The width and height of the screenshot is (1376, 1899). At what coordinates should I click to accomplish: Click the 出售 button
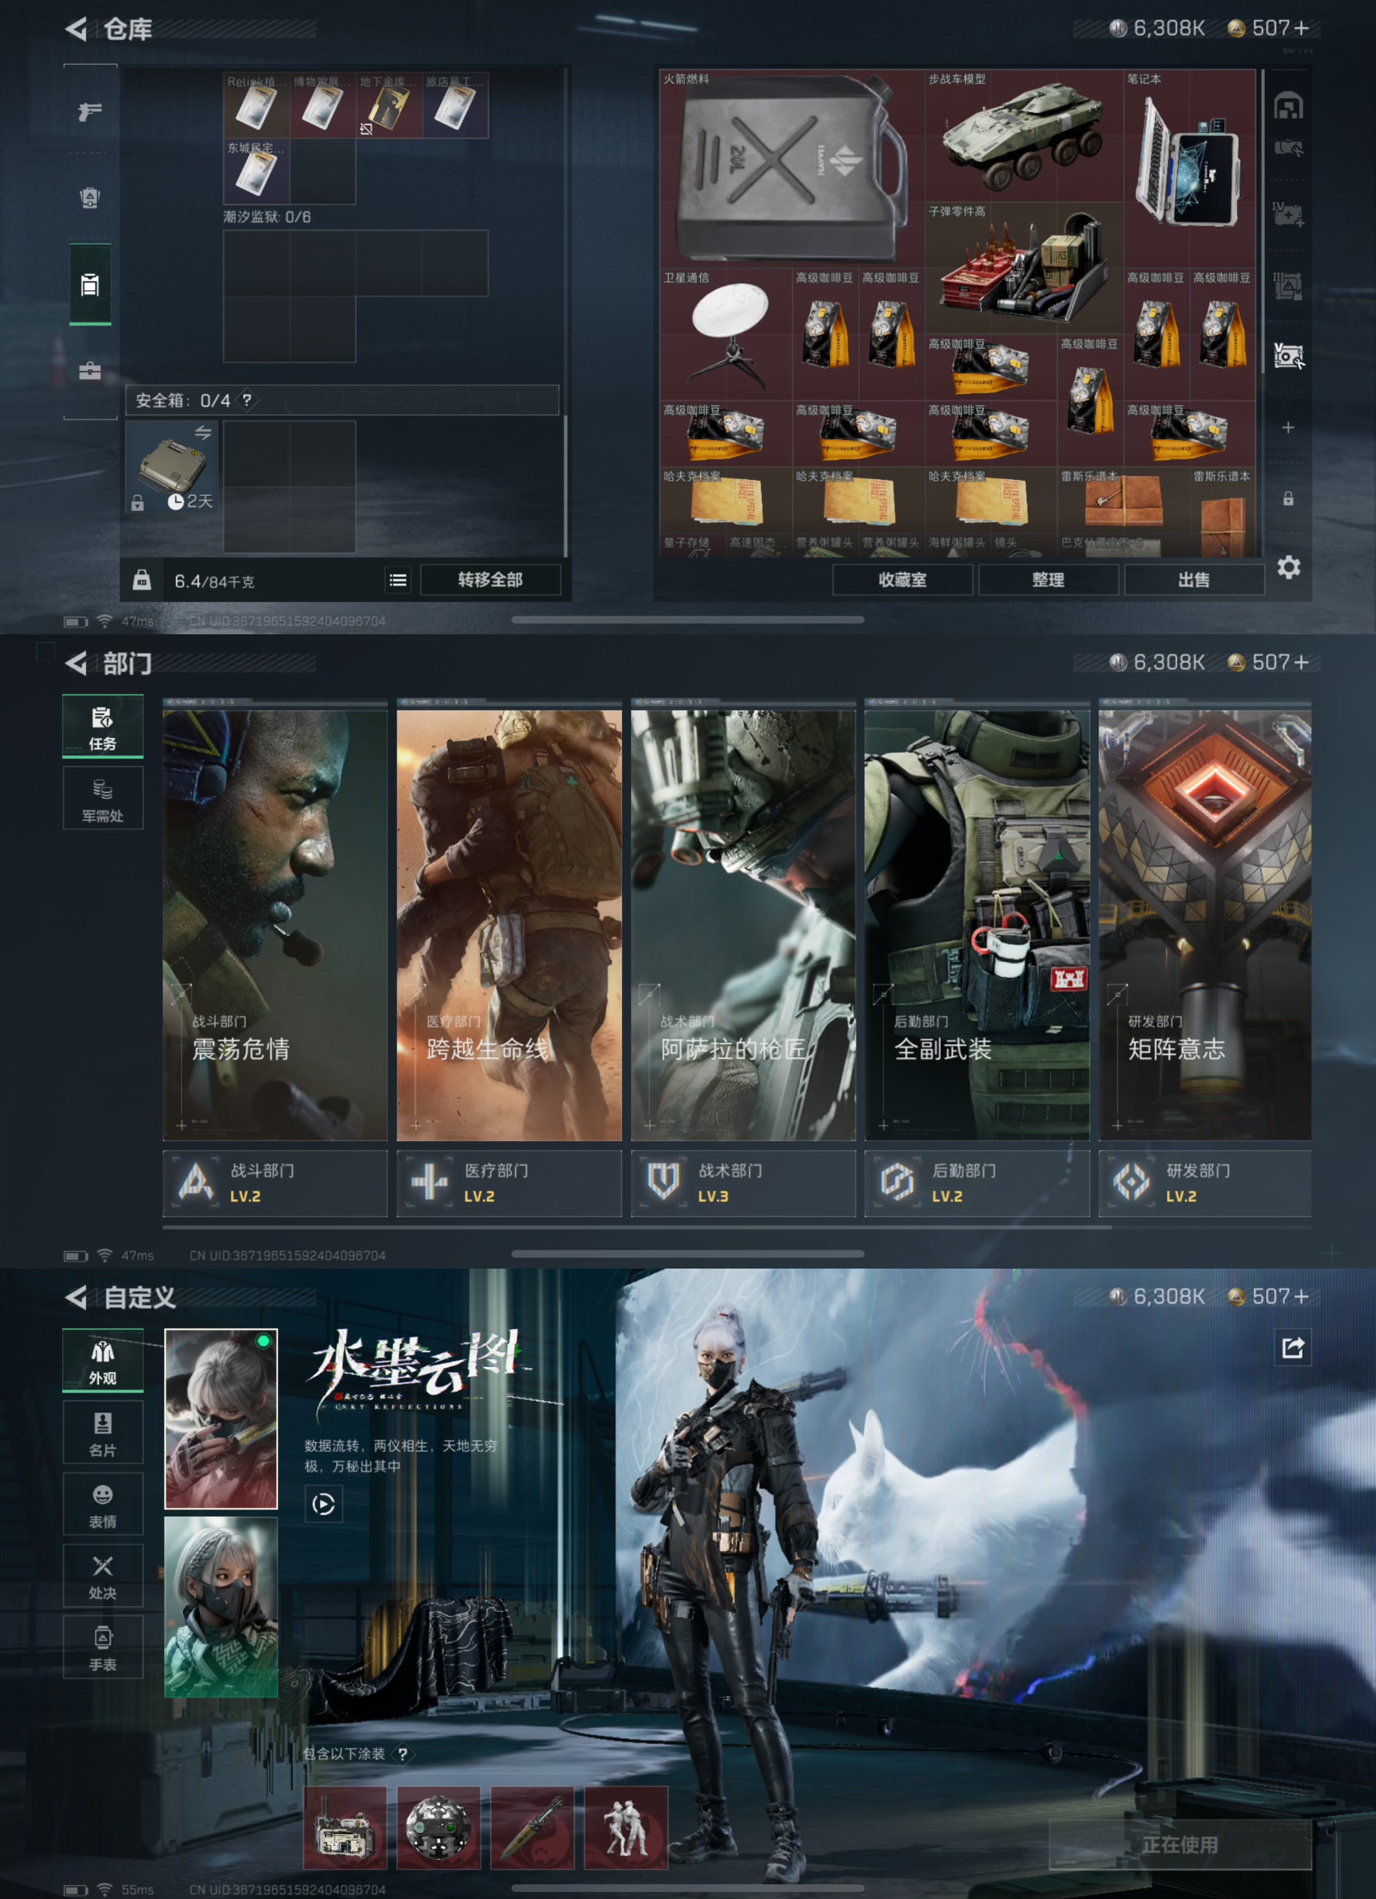(x=1194, y=579)
